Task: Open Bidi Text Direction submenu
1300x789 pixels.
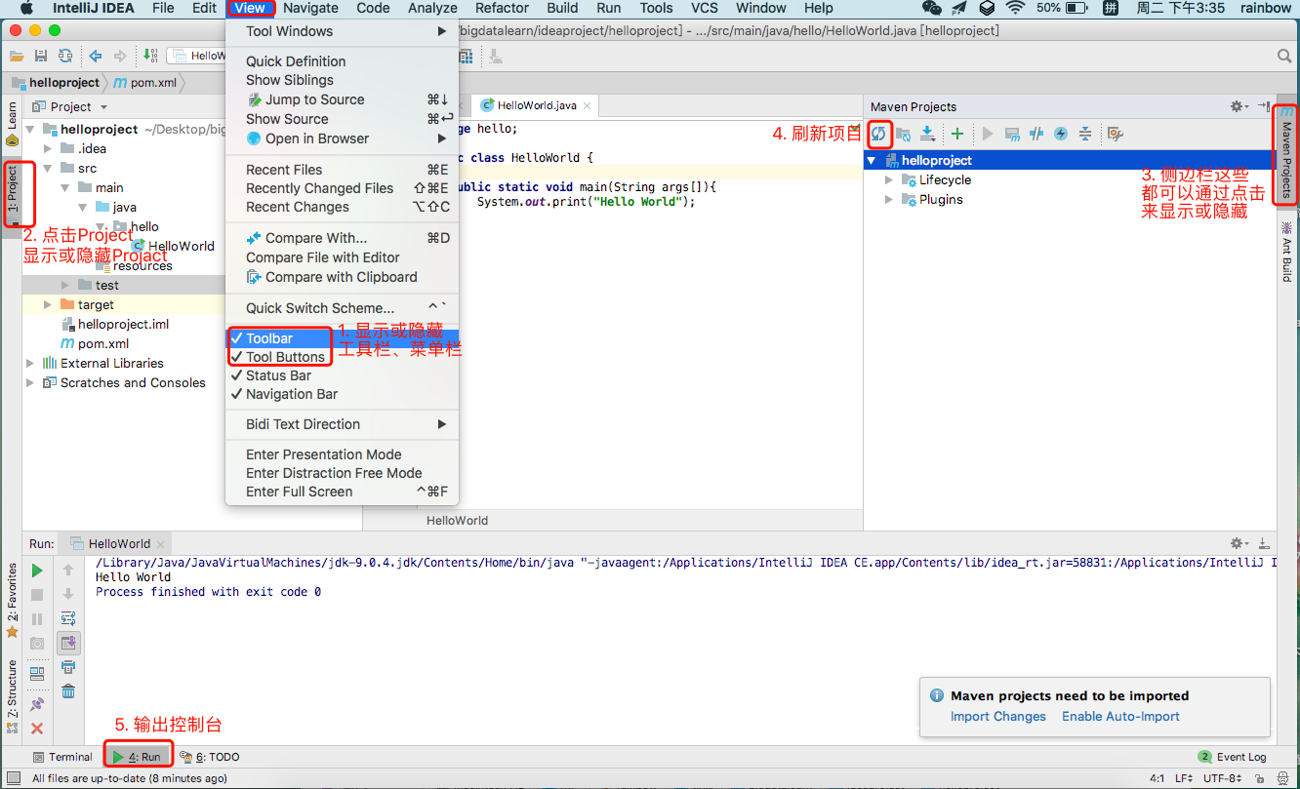Action: click(342, 424)
